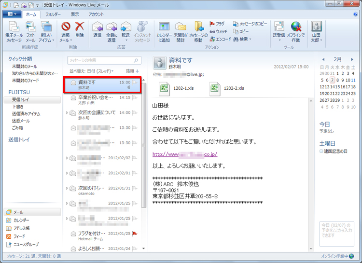This screenshot has width=362, height=263.
Task: Select the ごみ箱 folder
Action: tap(17, 128)
